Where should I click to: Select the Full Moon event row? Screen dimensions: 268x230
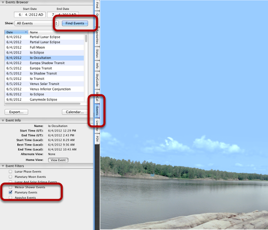tap(45, 47)
